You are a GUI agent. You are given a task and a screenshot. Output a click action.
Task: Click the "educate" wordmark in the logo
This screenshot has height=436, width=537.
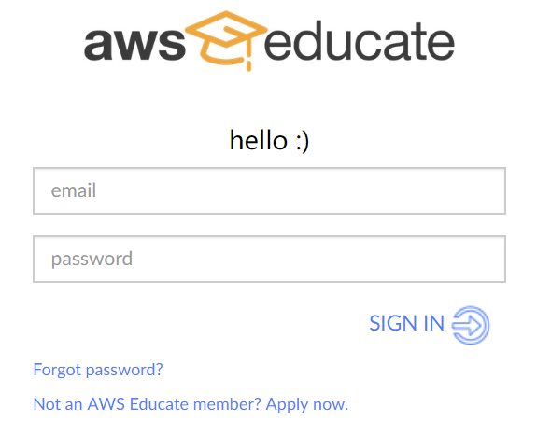click(360, 41)
